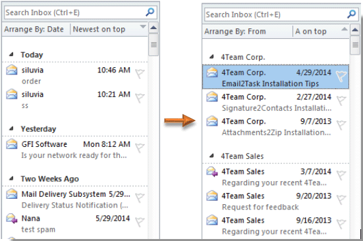Flag the 3/7/2014 4Team Sales email
Viewport: 363px width, 241px height.
pyautogui.click(x=341, y=175)
